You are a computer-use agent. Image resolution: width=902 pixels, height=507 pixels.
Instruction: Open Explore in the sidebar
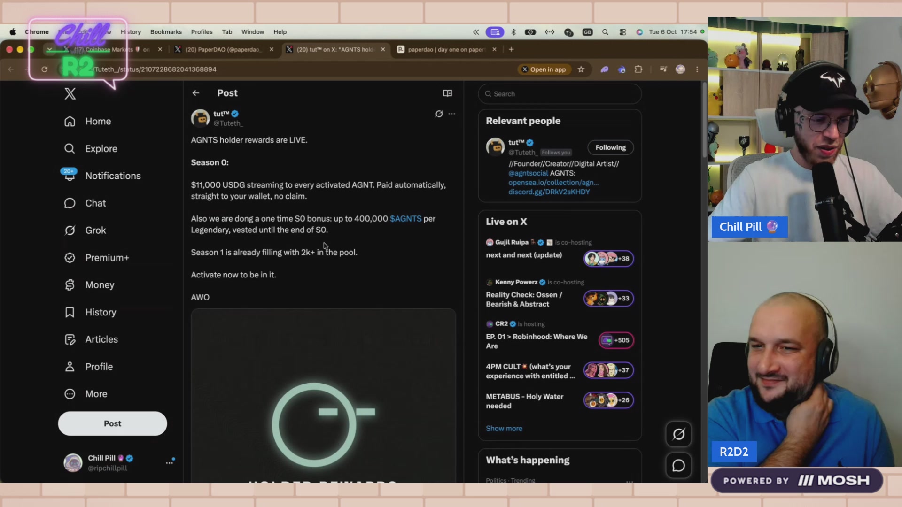(91, 149)
